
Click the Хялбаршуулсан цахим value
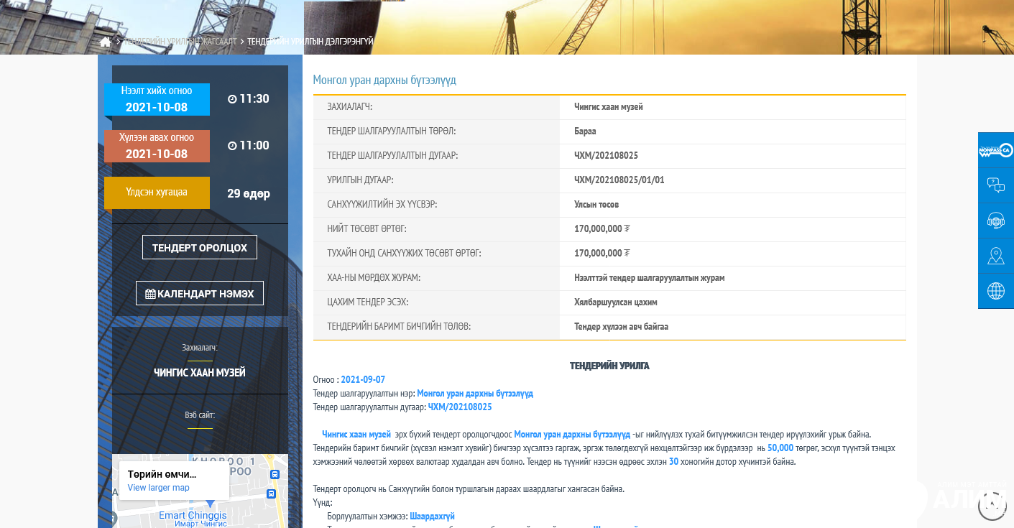pos(616,302)
